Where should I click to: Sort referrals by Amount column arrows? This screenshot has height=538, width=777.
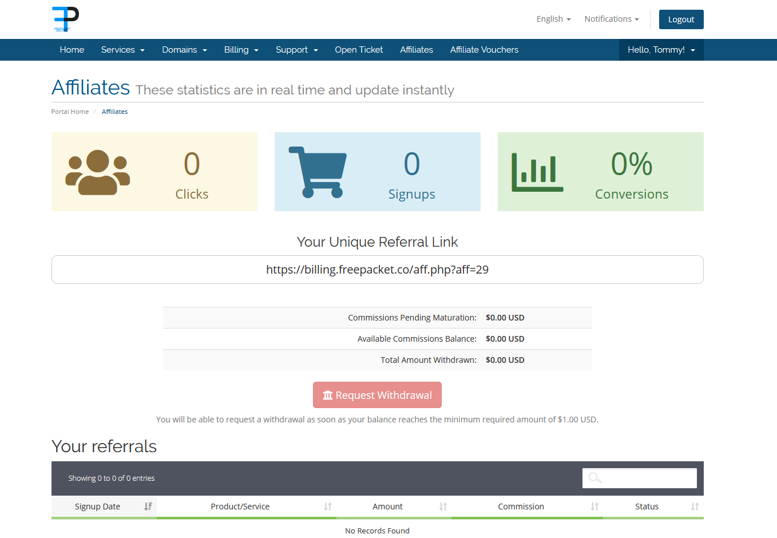443,507
